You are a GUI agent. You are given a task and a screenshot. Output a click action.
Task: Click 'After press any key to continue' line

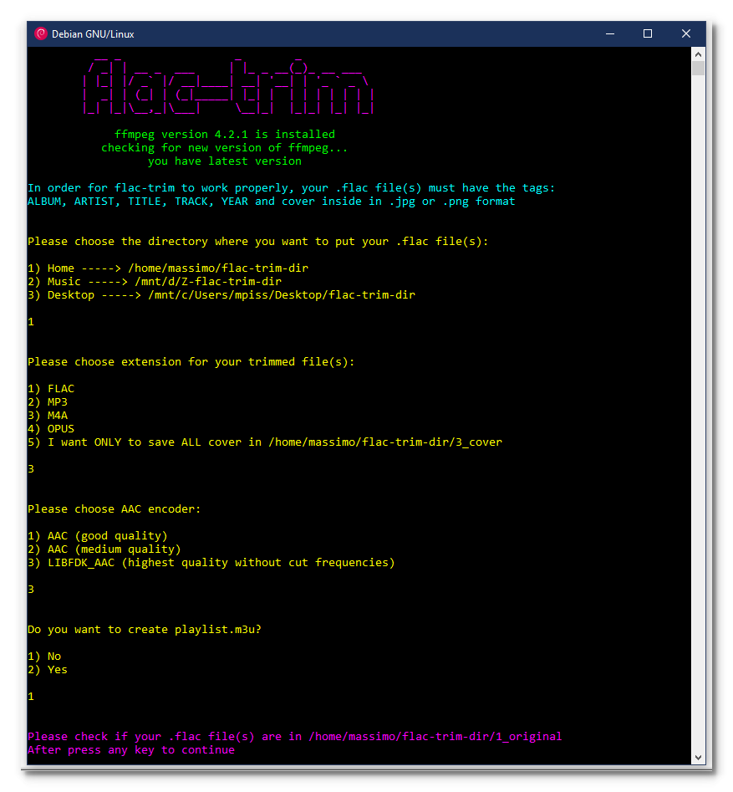click(x=131, y=750)
